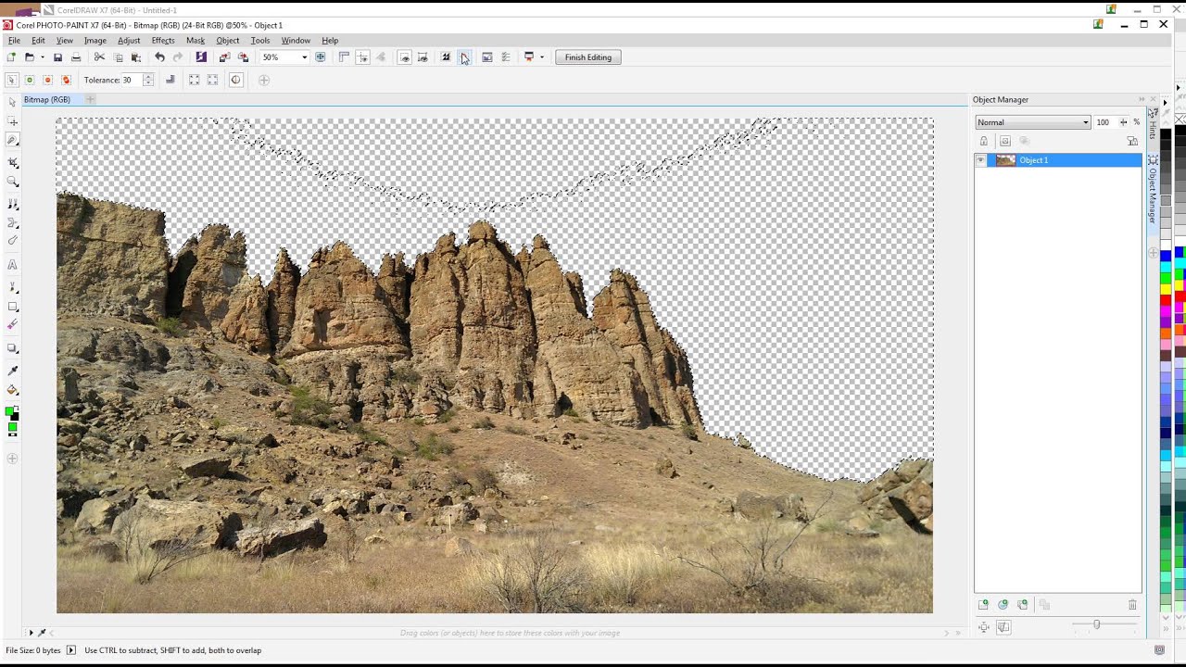This screenshot has width=1186, height=667.
Task: Select the Text tool
Action: [12, 265]
